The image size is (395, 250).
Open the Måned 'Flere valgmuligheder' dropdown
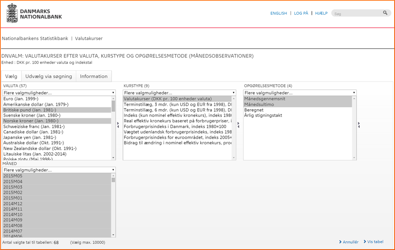coord(59,170)
